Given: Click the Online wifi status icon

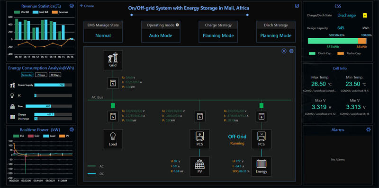Looking at the screenshot, I should [x=81, y=6].
